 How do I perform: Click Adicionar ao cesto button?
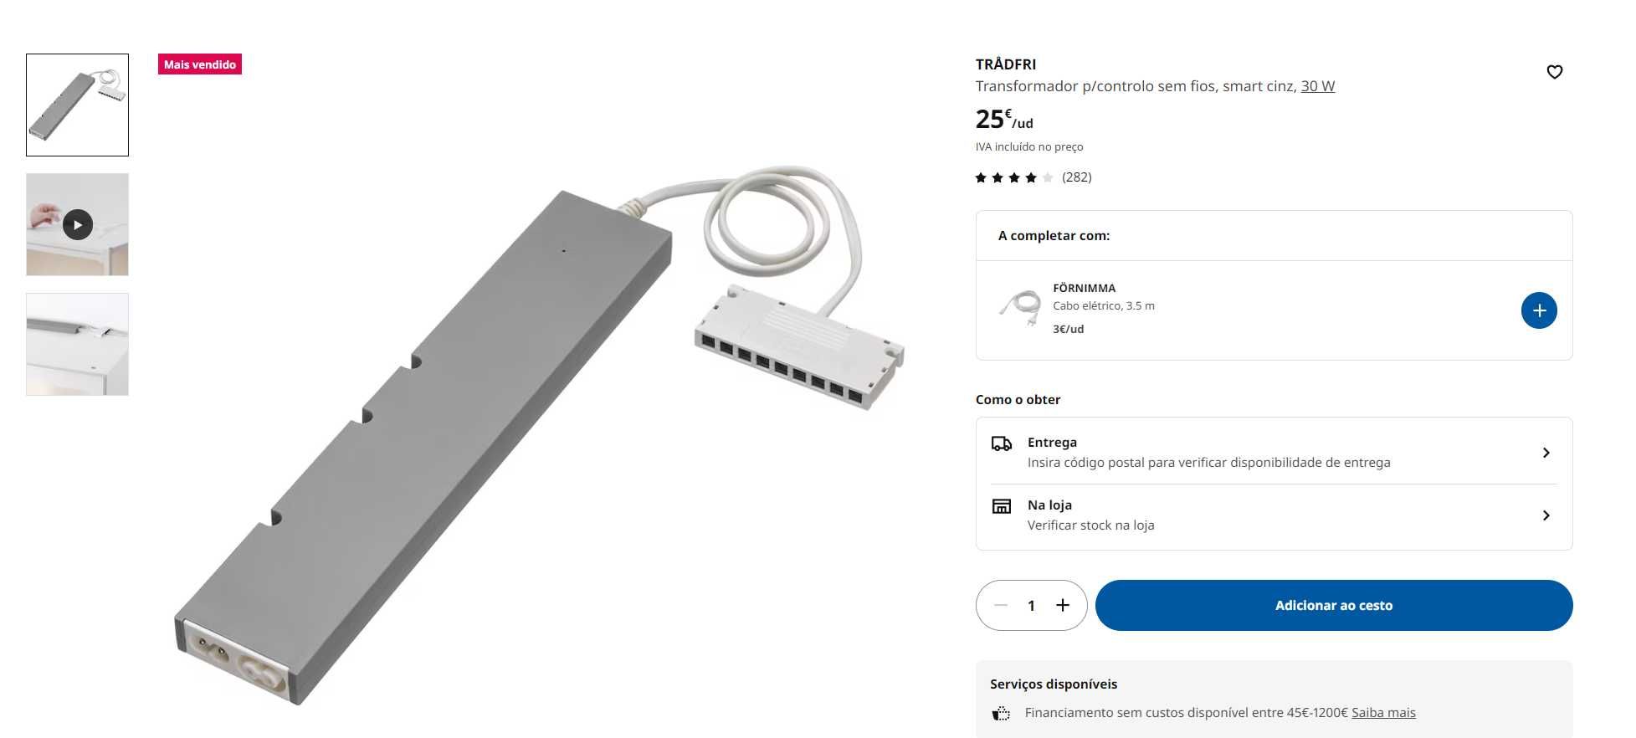[1333, 605]
